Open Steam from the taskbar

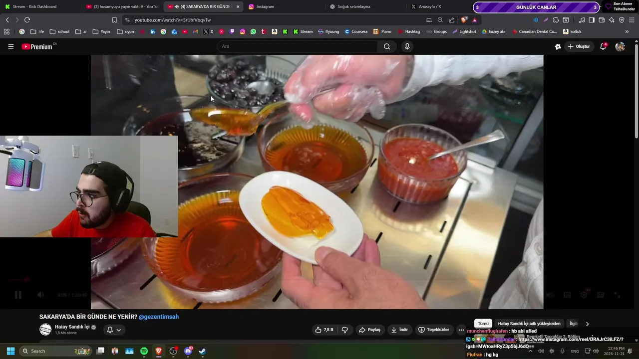click(203, 351)
